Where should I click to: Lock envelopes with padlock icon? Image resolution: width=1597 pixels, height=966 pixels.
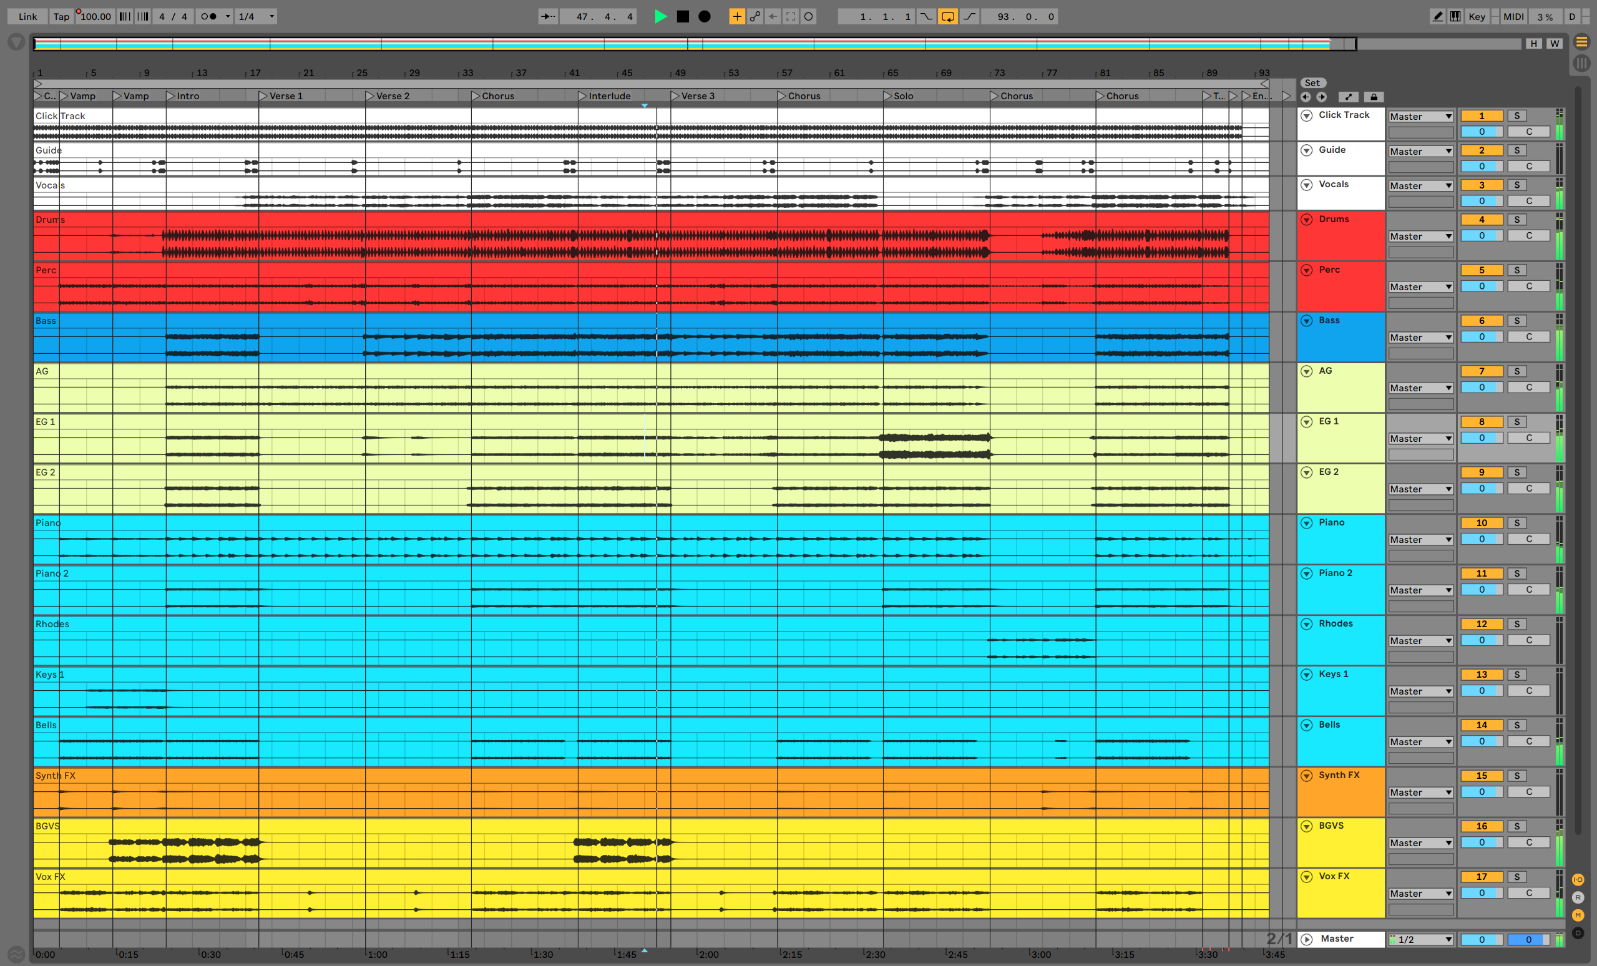click(x=1374, y=97)
